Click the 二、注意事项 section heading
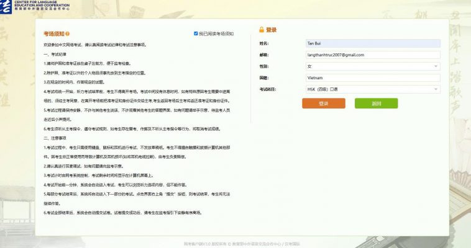The image size is (471, 248). click(55, 138)
